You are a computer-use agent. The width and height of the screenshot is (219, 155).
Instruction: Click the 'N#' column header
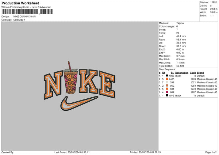[x=164, y=73]
